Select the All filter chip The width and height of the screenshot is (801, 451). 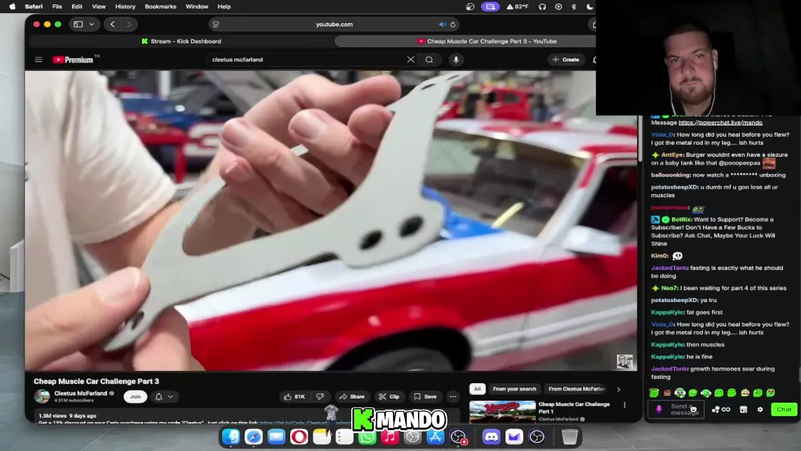[x=477, y=389]
